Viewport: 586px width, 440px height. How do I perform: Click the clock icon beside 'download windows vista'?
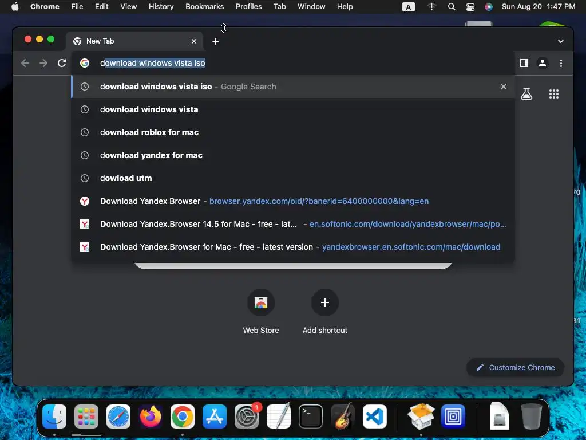85,109
